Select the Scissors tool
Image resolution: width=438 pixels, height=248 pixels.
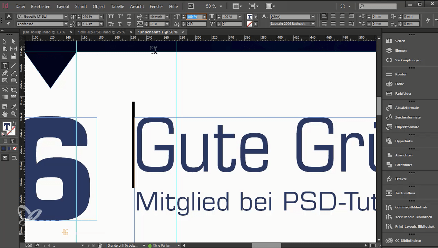5,90
